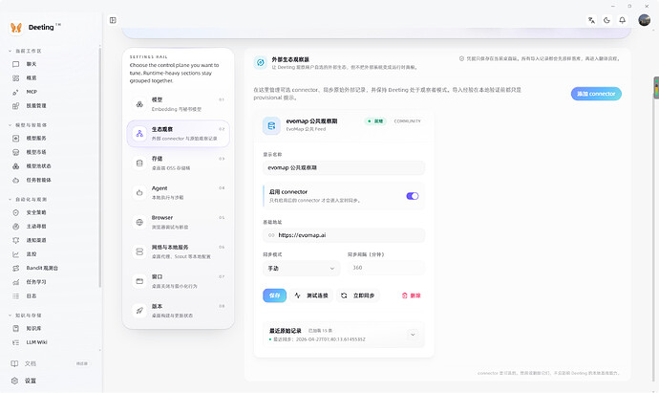Screen dimensions: 659x393
Task: Click the 测试连接 button
Action: [311, 295]
